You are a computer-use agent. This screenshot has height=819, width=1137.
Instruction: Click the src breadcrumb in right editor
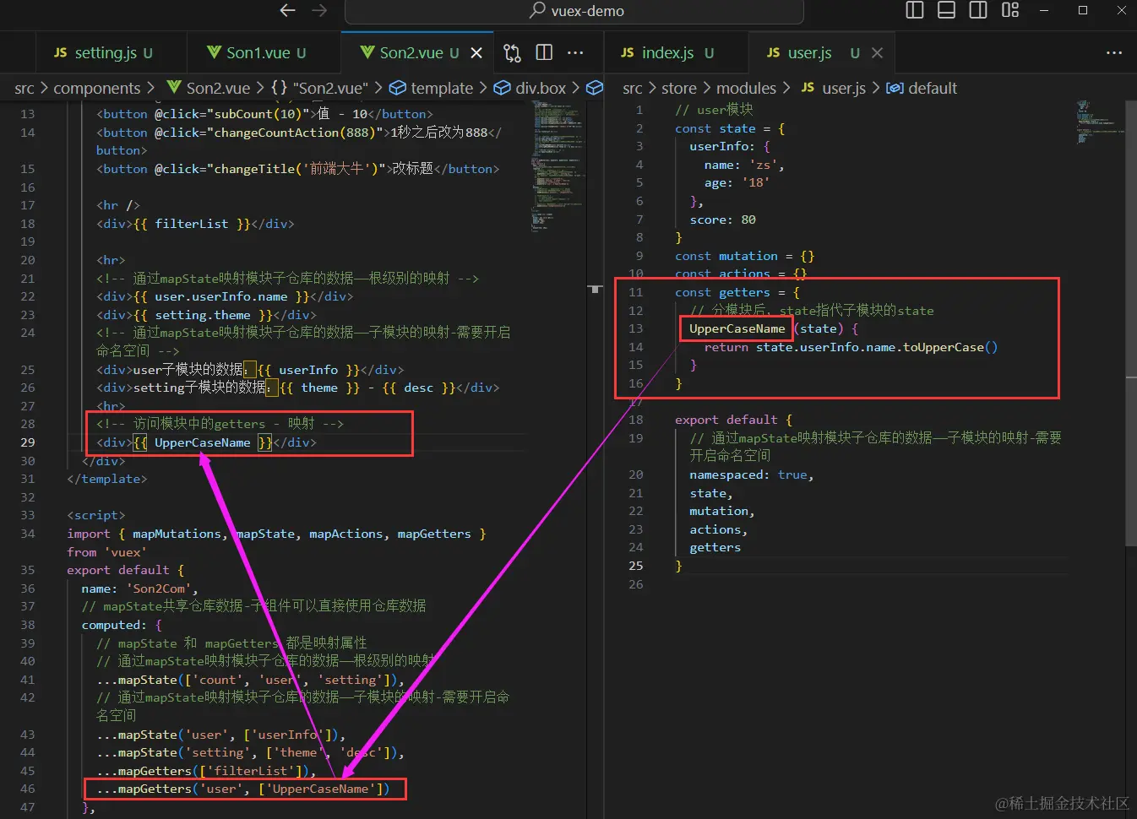633,88
